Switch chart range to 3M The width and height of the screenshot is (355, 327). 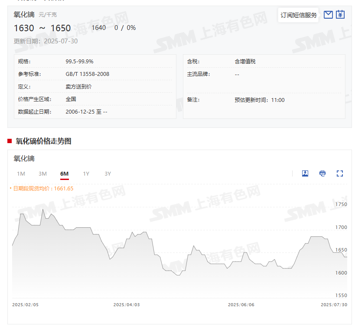click(42, 174)
